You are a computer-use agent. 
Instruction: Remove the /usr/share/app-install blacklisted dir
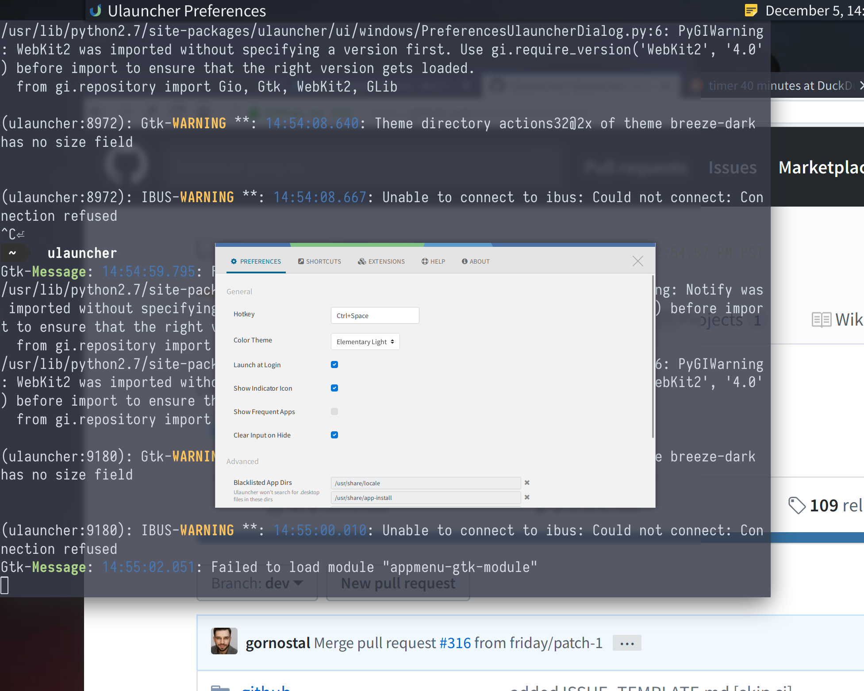coord(527,497)
